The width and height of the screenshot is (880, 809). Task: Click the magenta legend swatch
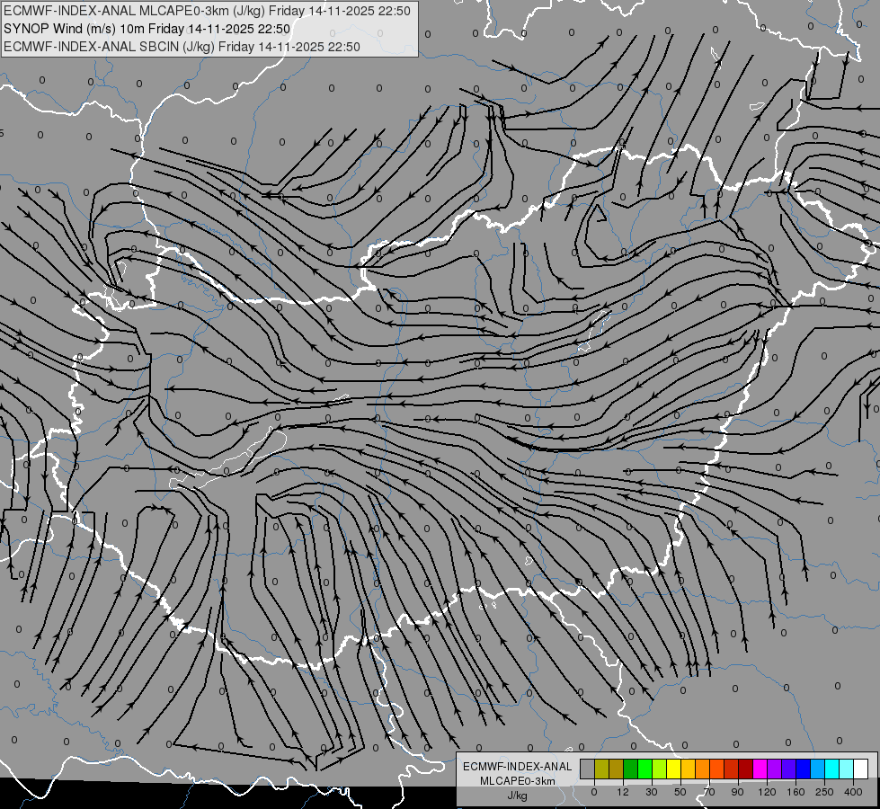click(760, 769)
